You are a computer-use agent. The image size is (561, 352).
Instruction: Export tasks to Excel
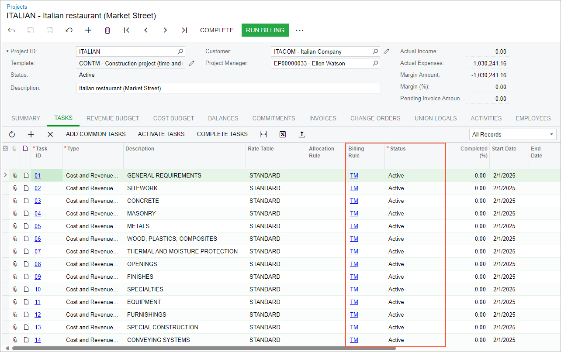coord(283,134)
